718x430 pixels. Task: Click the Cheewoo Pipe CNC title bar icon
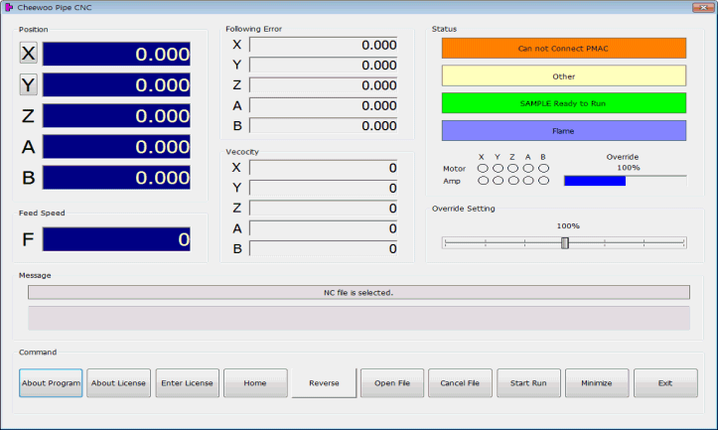pos(9,7)
